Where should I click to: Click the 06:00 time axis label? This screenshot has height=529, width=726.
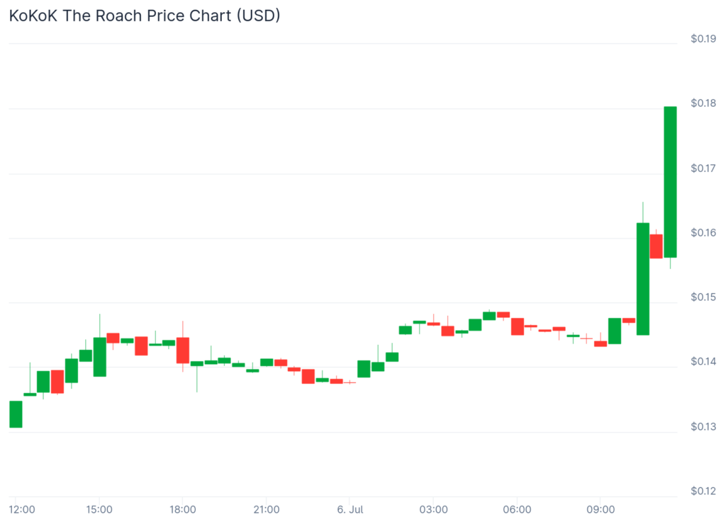[x=517, y=510]
